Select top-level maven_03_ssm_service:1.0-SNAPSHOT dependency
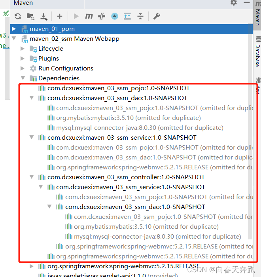Screen dimensions: 261x277 point(122,138)
